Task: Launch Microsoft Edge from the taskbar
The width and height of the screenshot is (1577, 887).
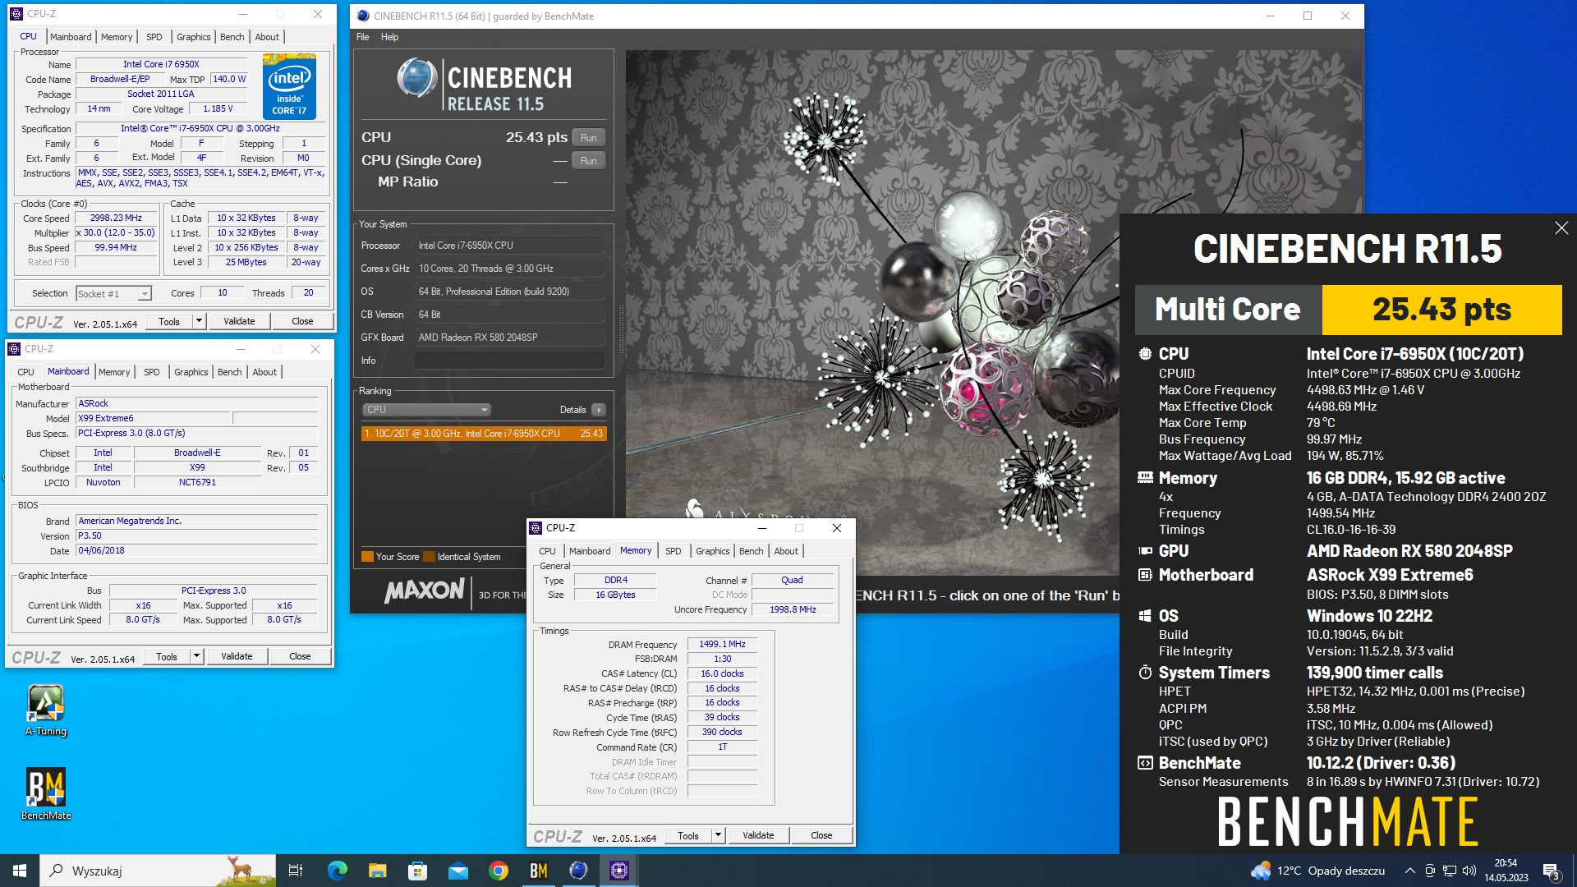Action: 337,871
